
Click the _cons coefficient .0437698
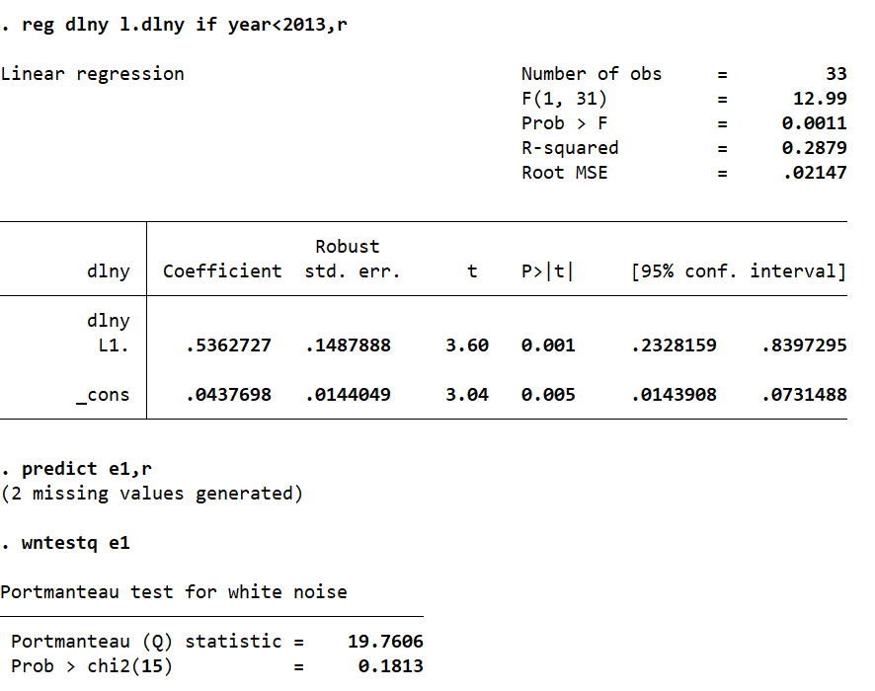[228, 395]
